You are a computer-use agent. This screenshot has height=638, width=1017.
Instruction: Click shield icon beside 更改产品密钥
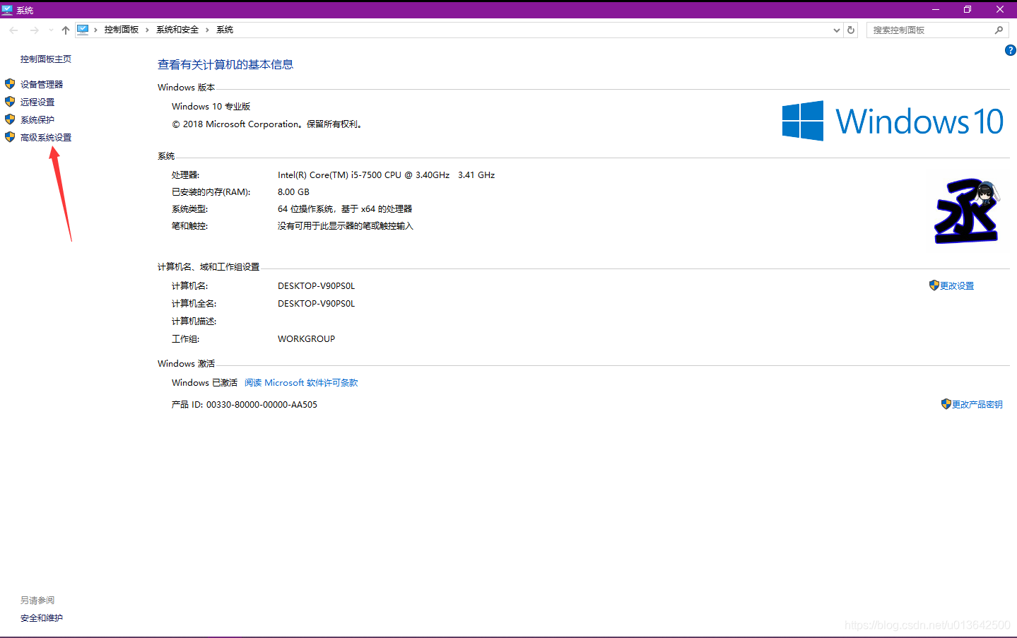click(x=946, y=404)
